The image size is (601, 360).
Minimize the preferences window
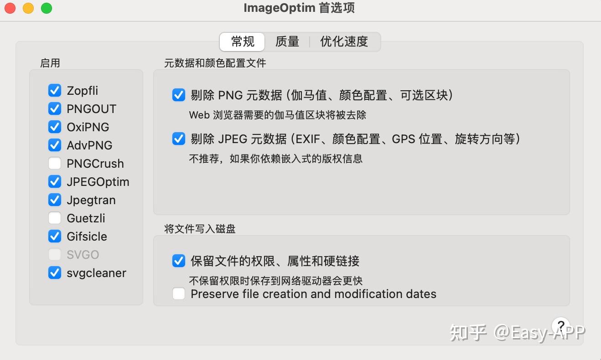(x=27, y=8)
